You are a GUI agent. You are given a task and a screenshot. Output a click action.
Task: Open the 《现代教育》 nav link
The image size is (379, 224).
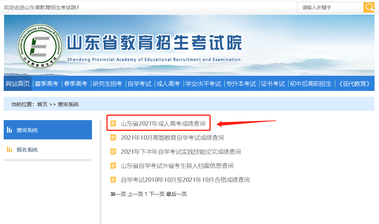click(355, 84)
